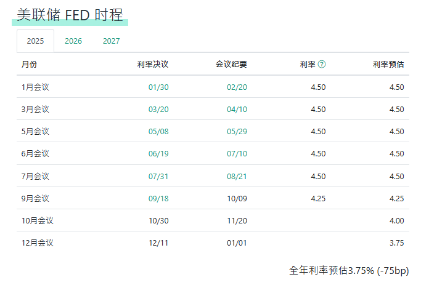
Task: View the 04/10 meeting minutes
Action: 237,109
